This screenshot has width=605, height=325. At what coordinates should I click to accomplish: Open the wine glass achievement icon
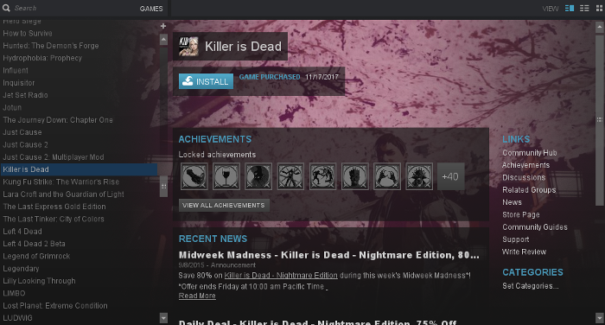click(226, 176)
